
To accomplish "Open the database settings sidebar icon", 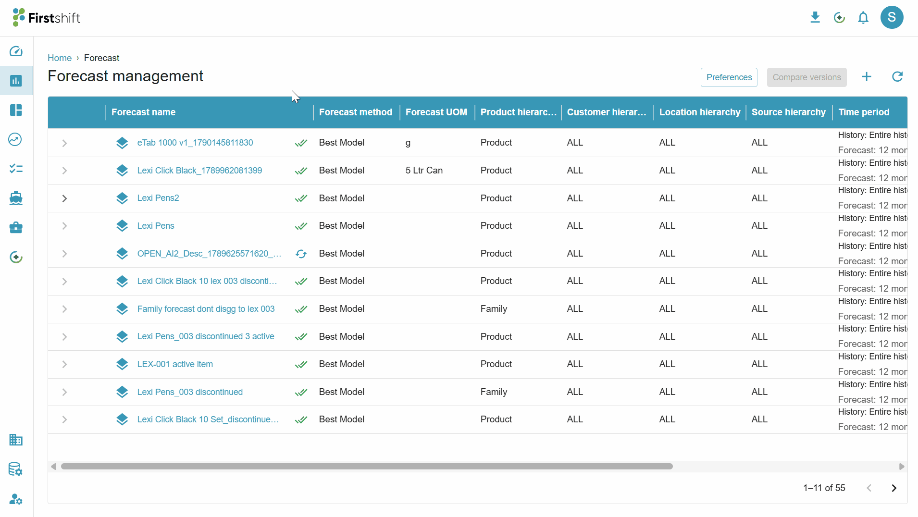I will click(16, 469).
